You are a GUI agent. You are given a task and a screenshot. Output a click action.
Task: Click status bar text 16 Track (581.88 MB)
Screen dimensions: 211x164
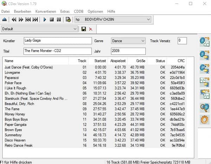(123, 162)
